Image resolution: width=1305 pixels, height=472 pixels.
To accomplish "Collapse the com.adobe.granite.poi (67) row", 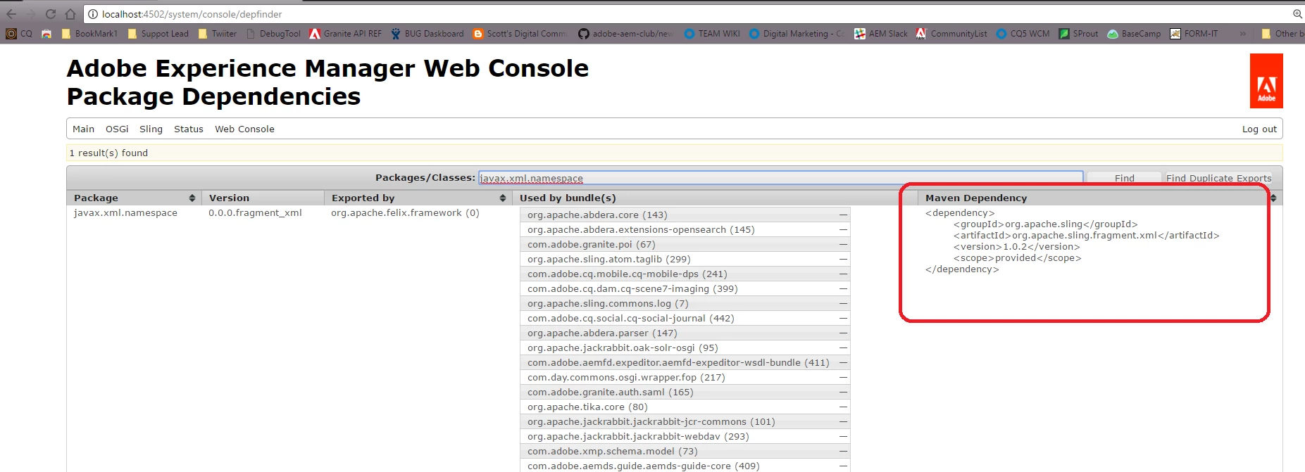I will tap(843, 244).
